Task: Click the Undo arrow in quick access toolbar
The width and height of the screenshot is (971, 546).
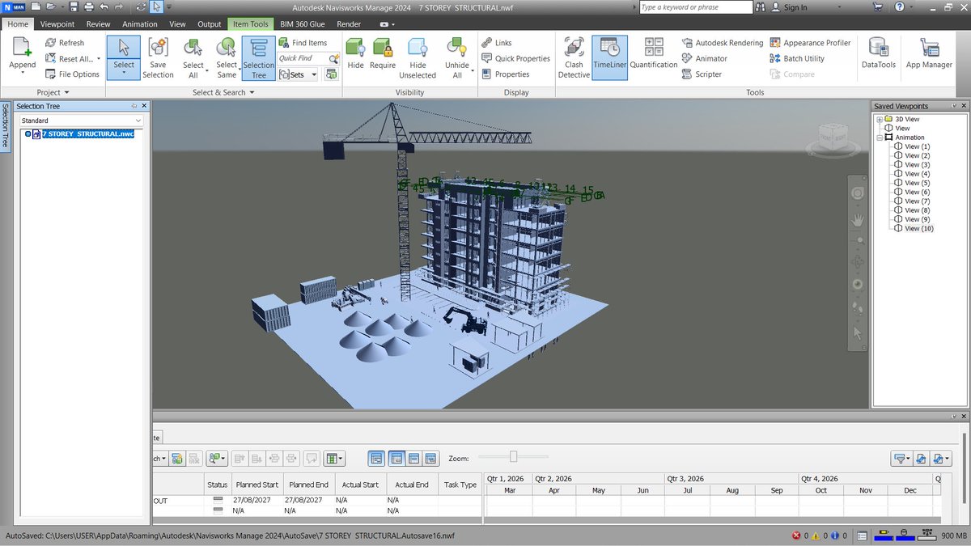Action: click(x=104, y=6)
